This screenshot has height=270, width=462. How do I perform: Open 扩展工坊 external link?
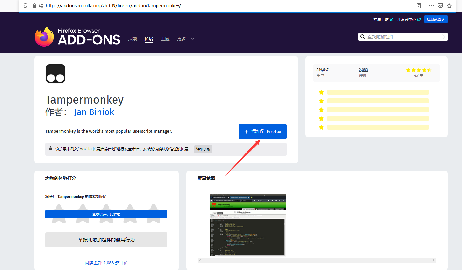pyautogui.click(x=383, y=19)
